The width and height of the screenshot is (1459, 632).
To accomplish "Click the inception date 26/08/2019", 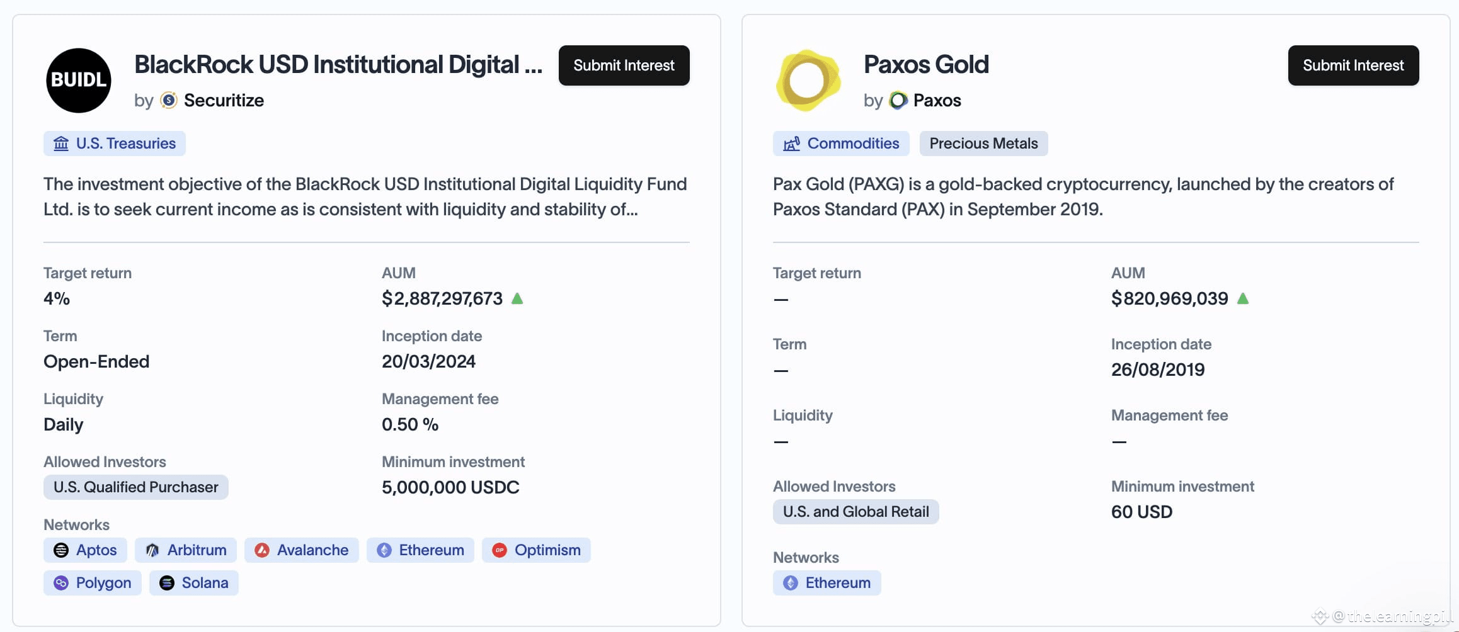I will click(1158, 370).
